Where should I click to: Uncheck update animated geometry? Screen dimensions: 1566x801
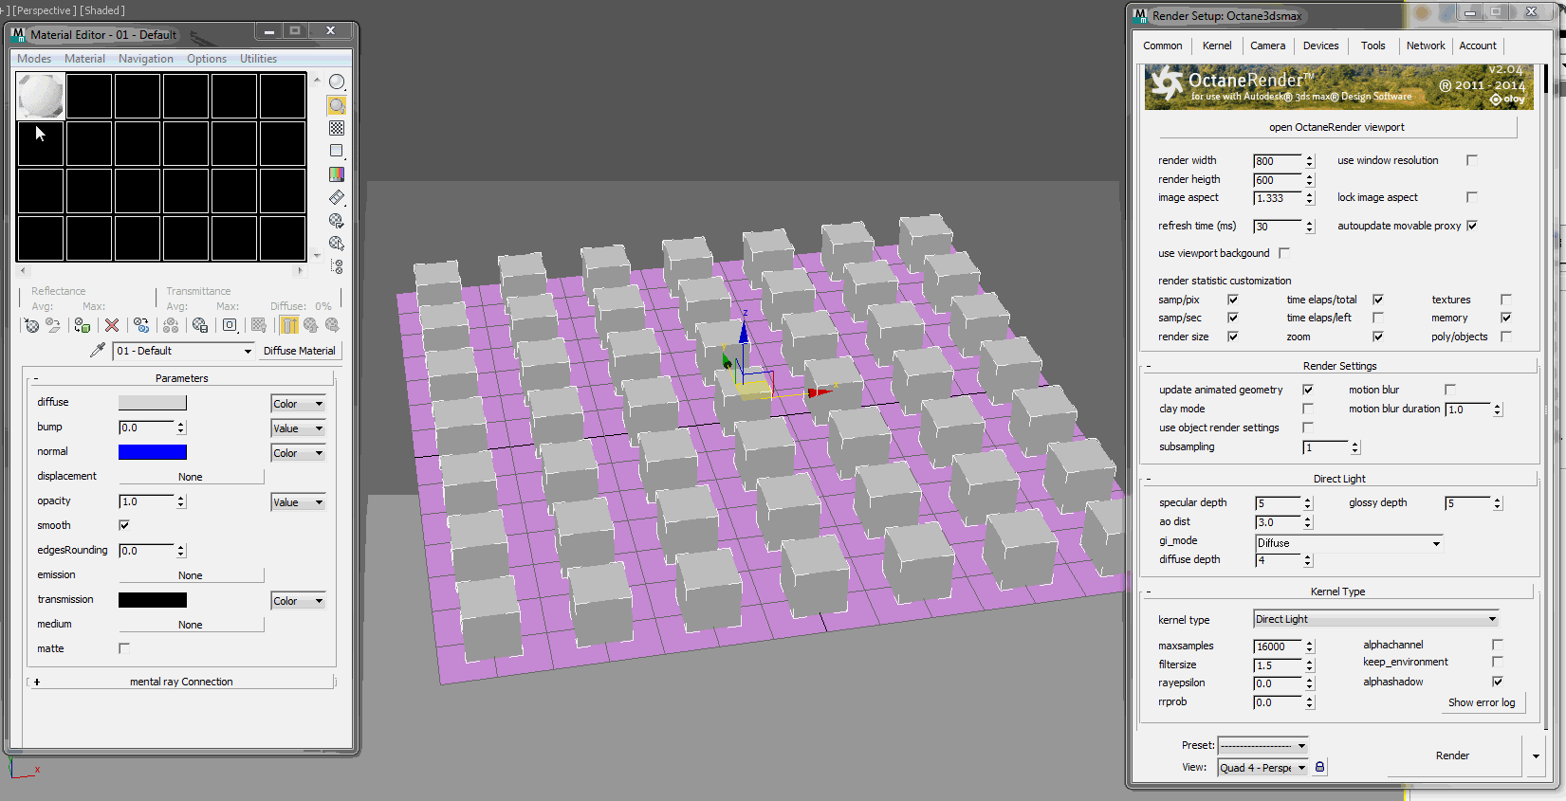[x=1308, y=390]
